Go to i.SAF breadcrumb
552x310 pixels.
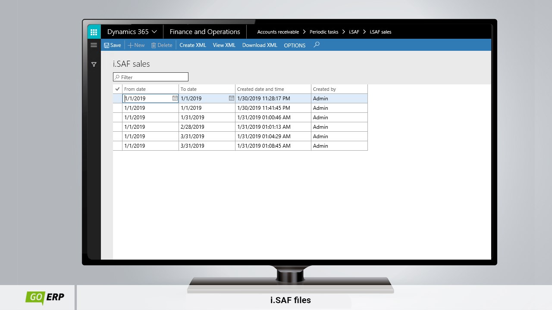tap(354, 32)
